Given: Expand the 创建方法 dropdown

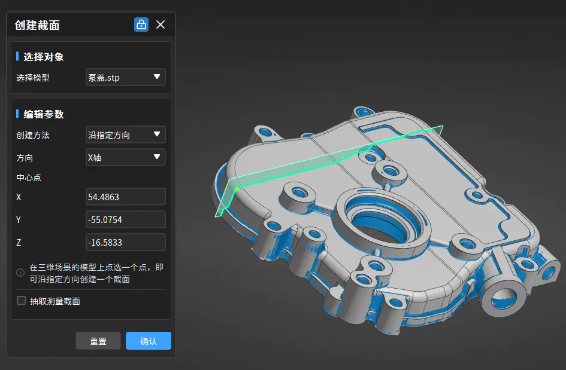Looking at the screenshot, I should click(126, 134).
